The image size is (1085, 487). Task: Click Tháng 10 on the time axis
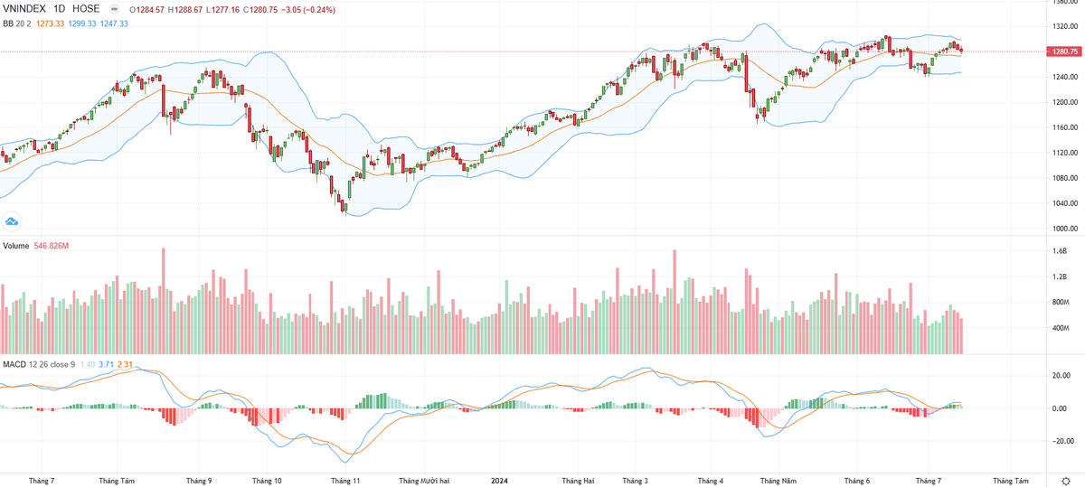point(267,481)
